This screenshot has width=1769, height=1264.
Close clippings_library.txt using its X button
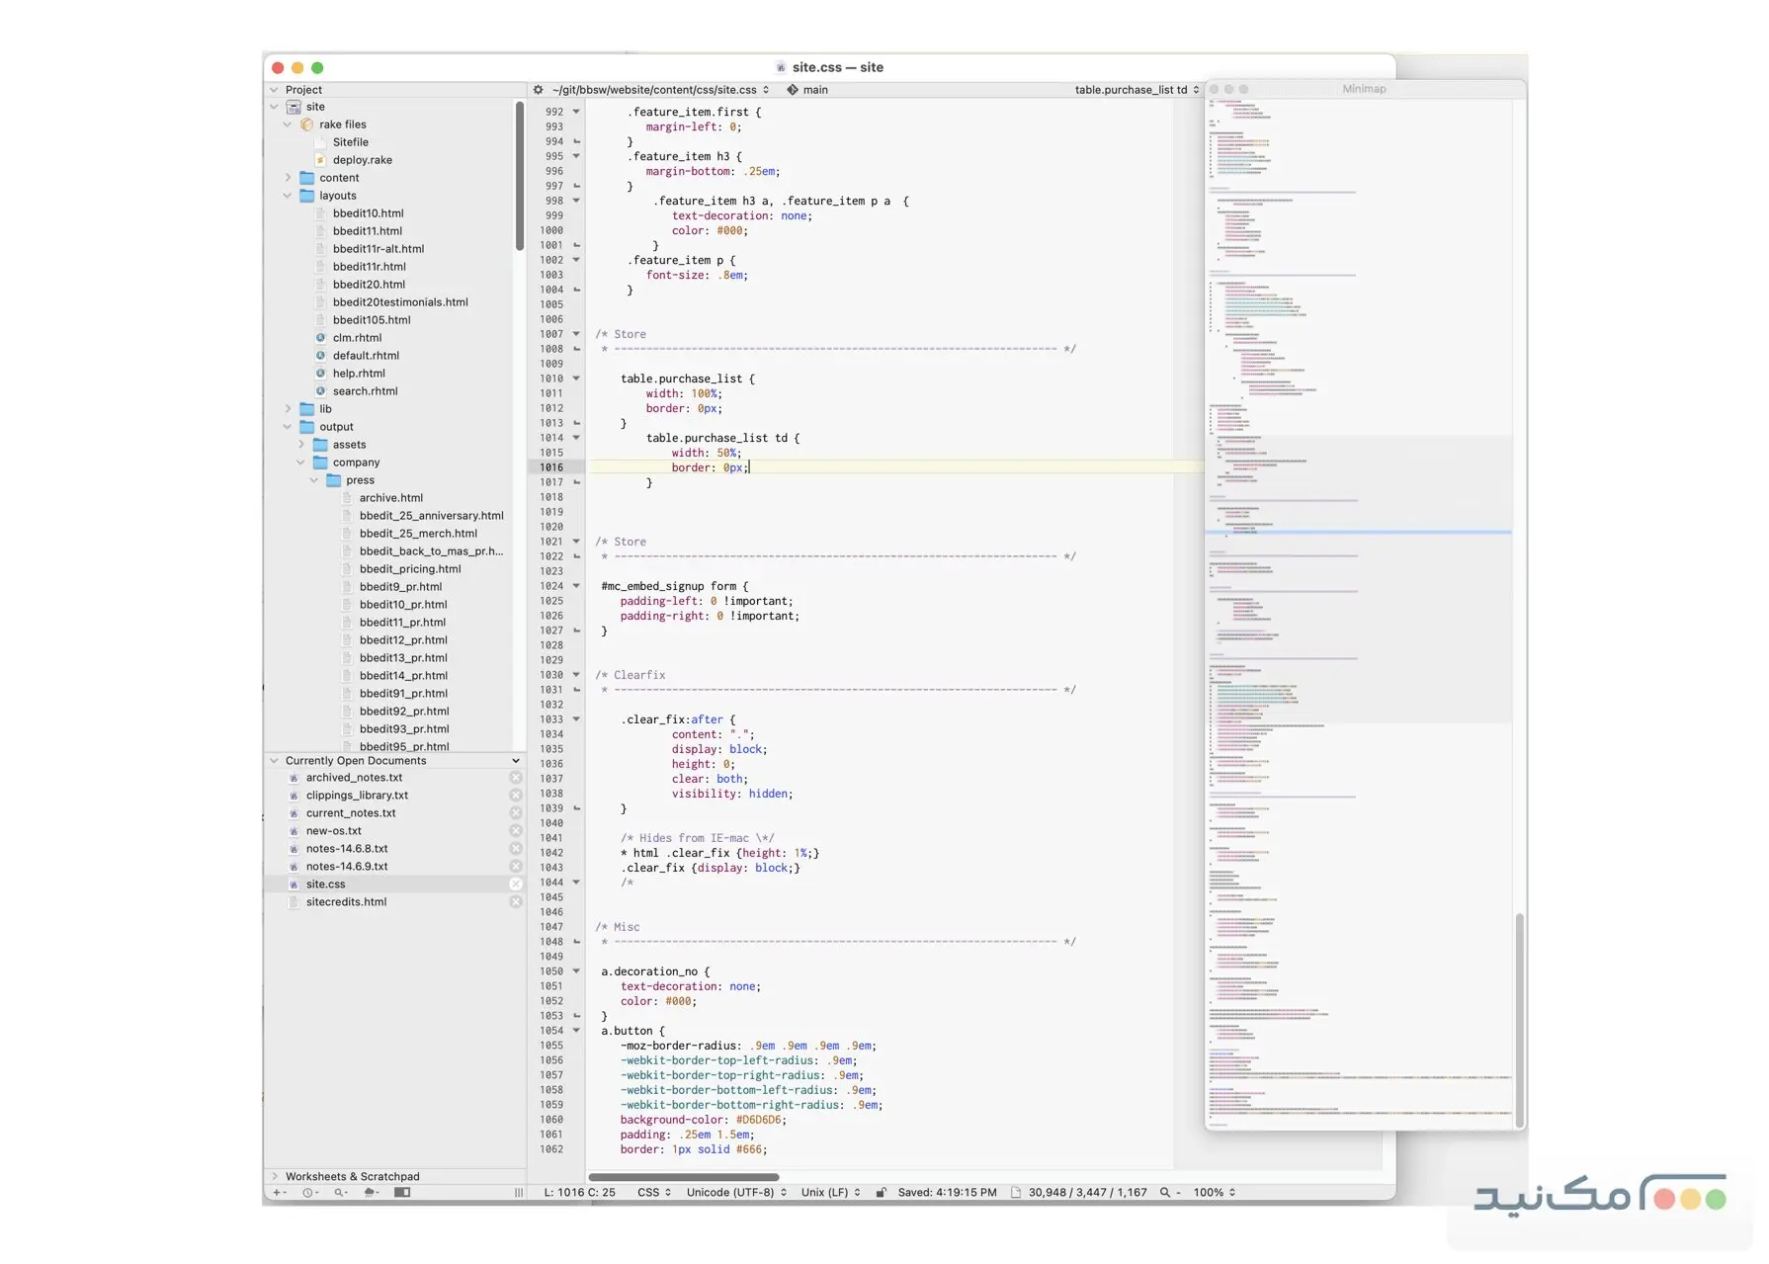(515, 795)
